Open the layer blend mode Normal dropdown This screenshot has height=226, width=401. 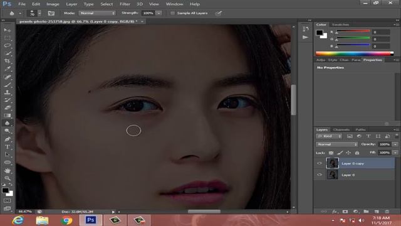[337, 144]
